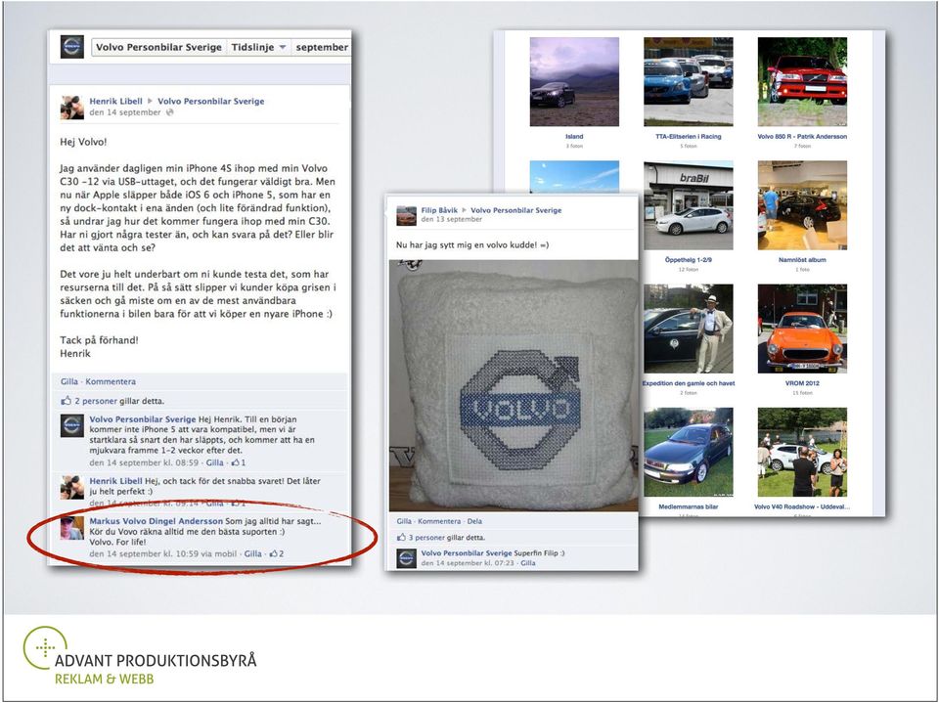This screenshot has width=939, height=703.
Task: Click 'den 13 september' timestamp on Filip's post
Action: 452,219
